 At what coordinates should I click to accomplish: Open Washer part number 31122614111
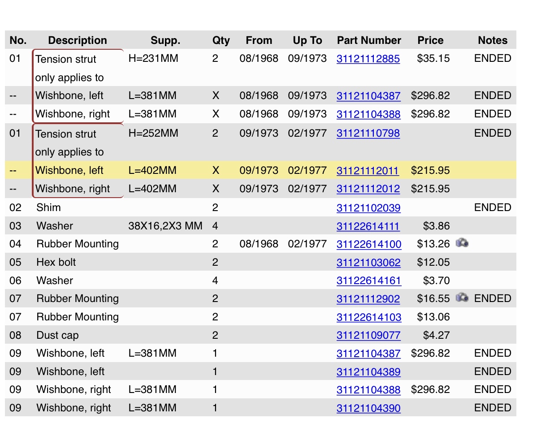(x=368, y=226)
